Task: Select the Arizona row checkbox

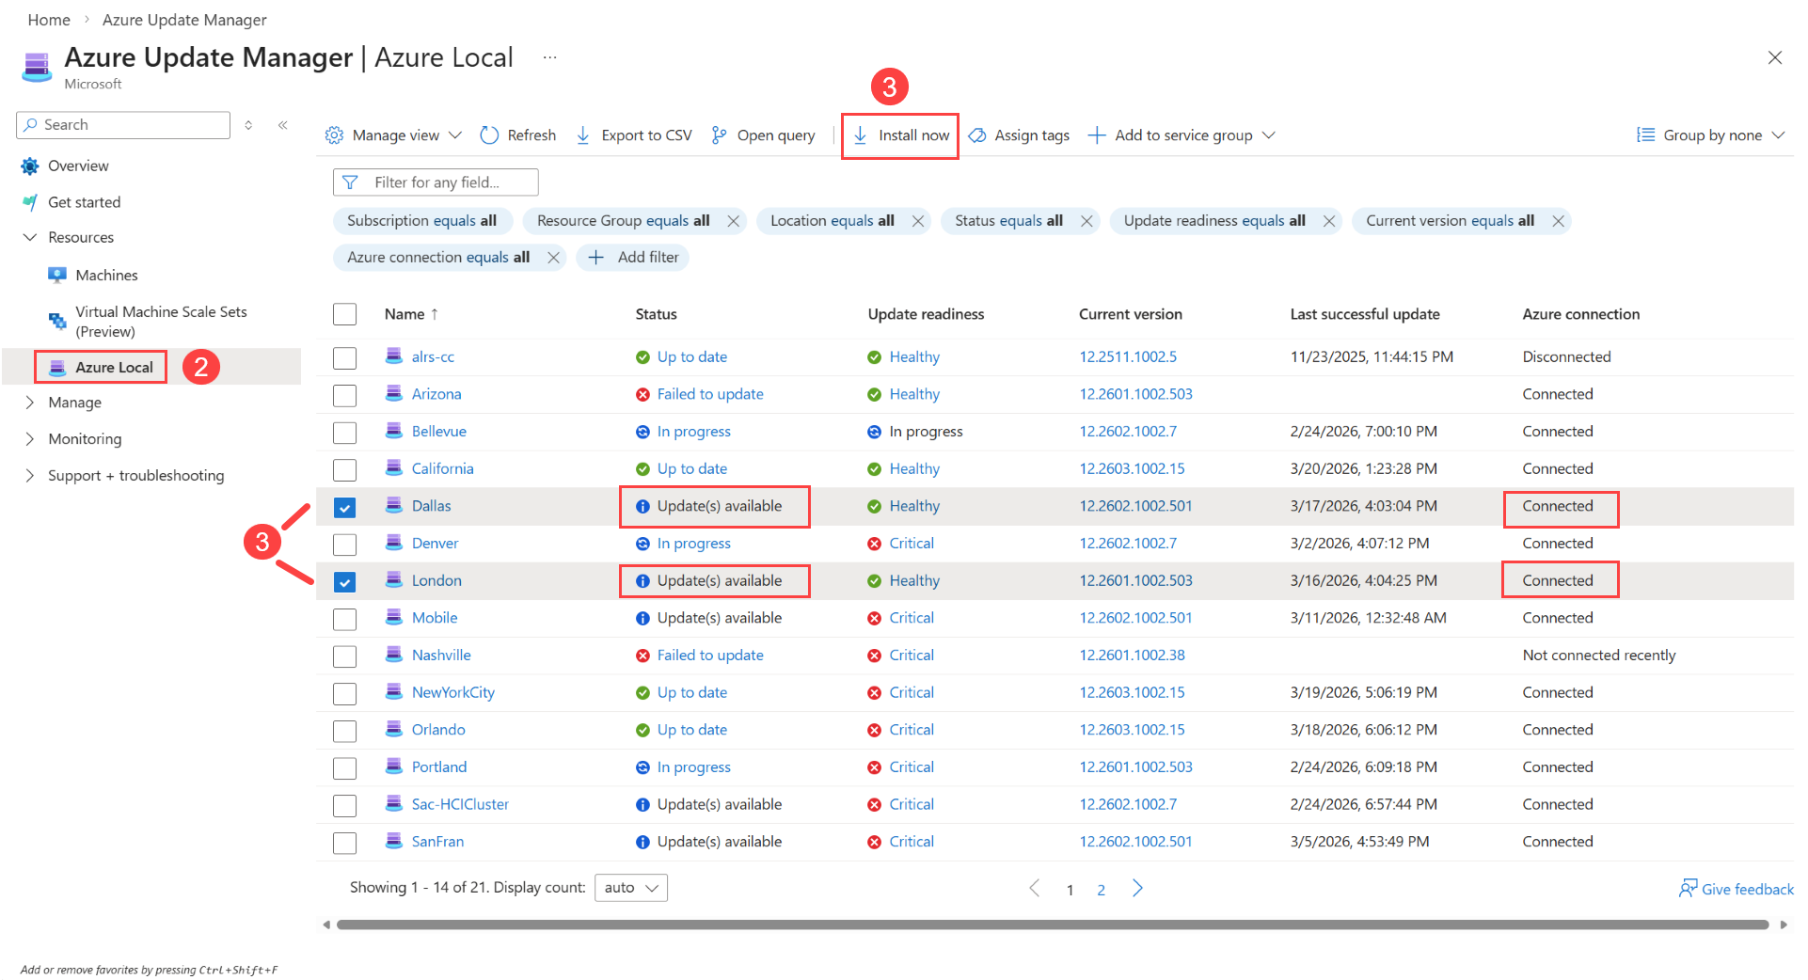Action: coord(345,395)
